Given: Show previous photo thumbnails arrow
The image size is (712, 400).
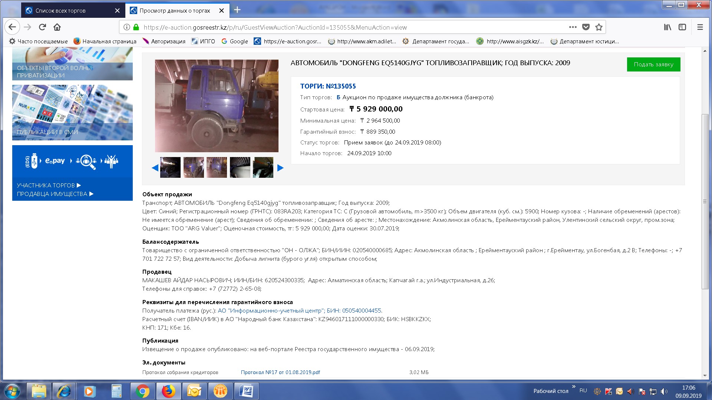Looking at the screenshot, I should 155,168.
